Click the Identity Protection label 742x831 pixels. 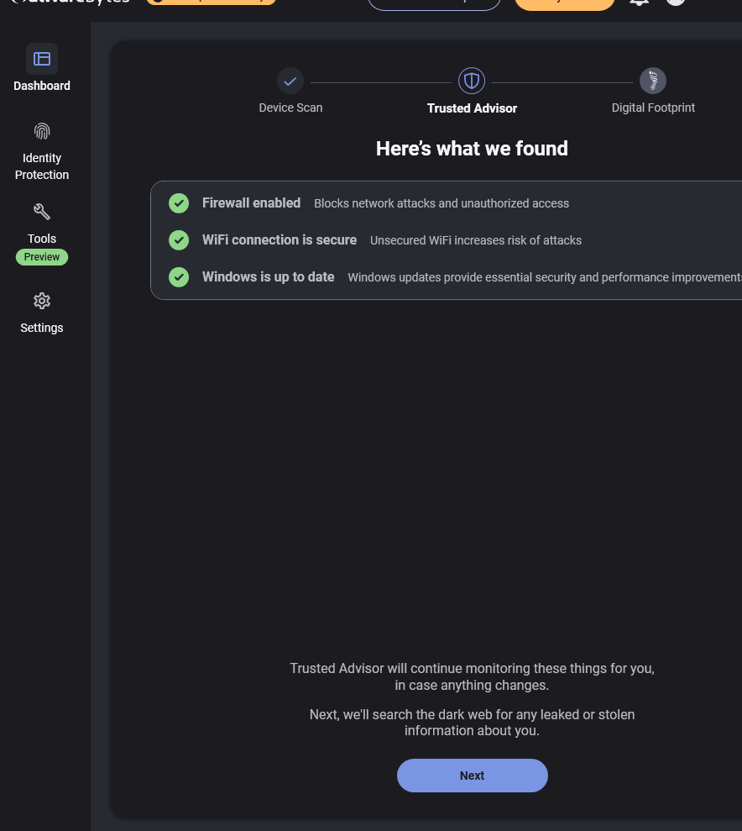click(x=42, y=166)
